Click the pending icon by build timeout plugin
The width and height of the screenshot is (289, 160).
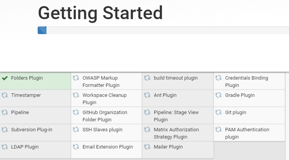point(147,78)
